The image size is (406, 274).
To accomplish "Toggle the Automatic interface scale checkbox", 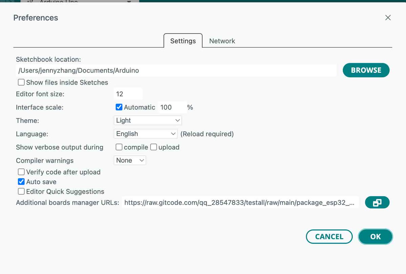I will coord(119,107).
